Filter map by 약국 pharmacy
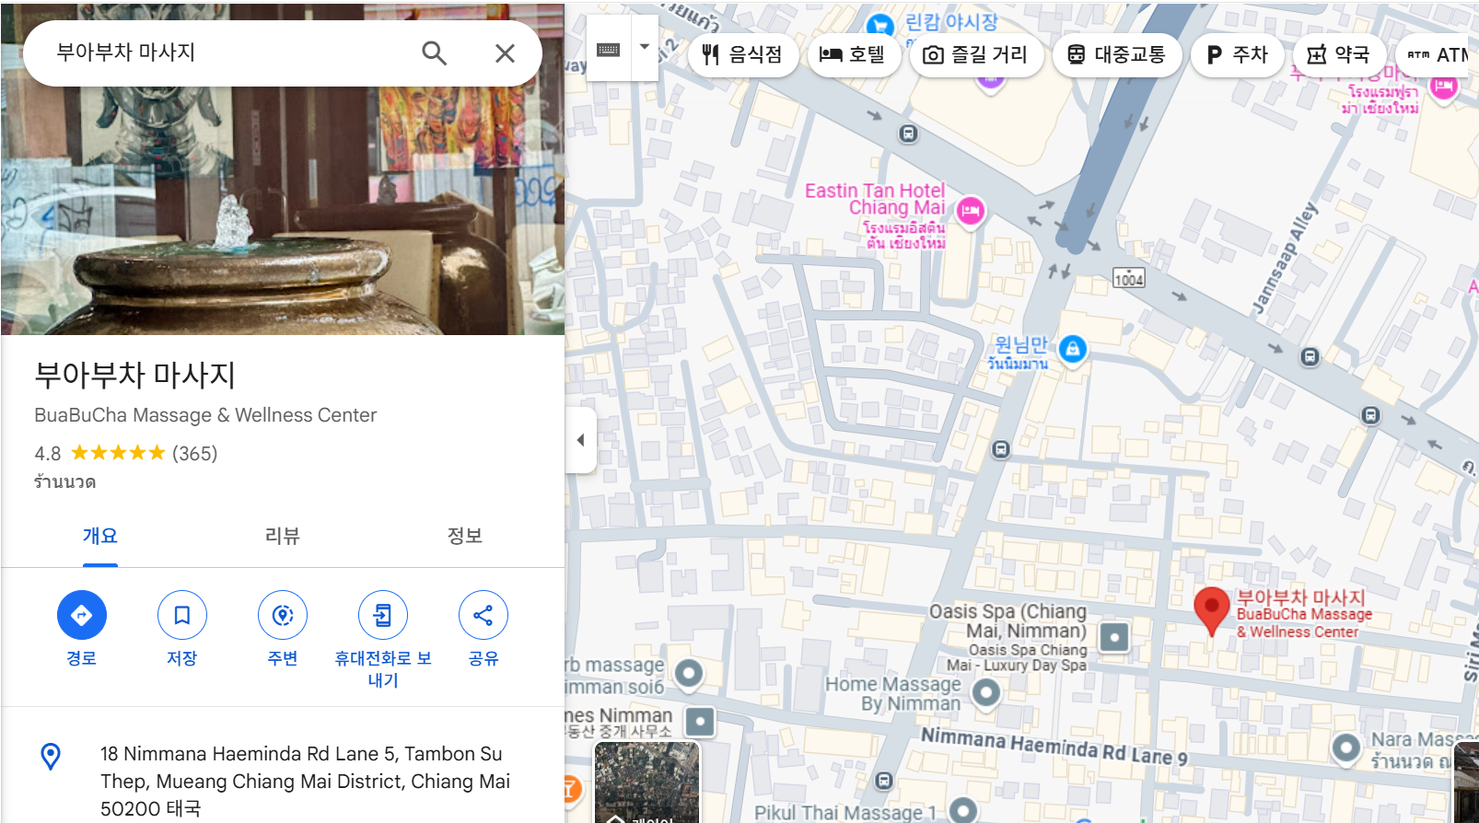 (x=1339, y=54)
